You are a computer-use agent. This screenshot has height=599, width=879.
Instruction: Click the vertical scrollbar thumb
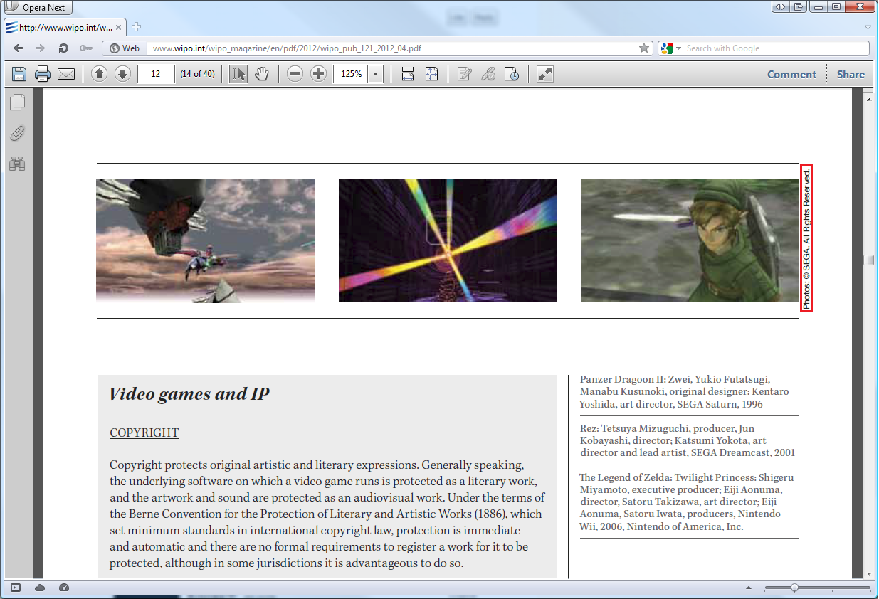(x=868, y=260)
